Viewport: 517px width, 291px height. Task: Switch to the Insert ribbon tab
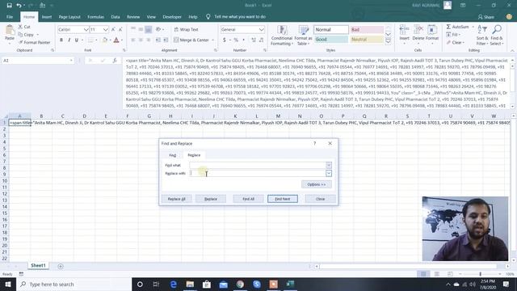click(47, 17)
